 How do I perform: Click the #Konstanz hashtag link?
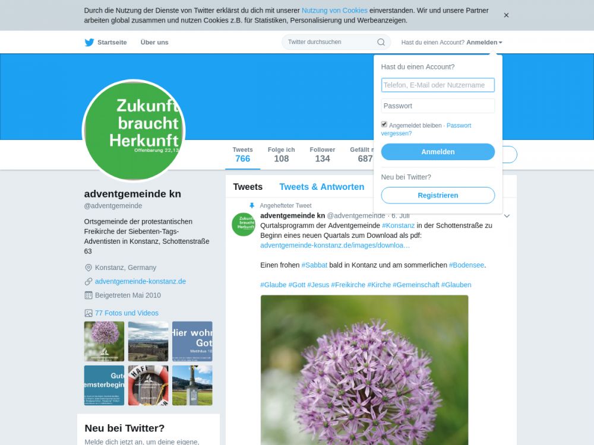pyautogui.click(x=398, y=225)
